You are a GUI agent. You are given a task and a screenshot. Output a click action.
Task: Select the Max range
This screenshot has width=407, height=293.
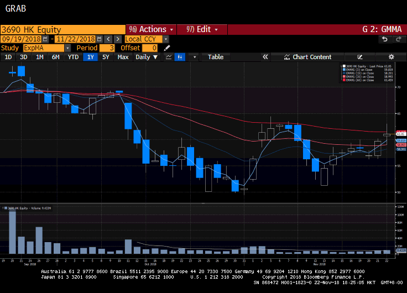click(123, 57)
